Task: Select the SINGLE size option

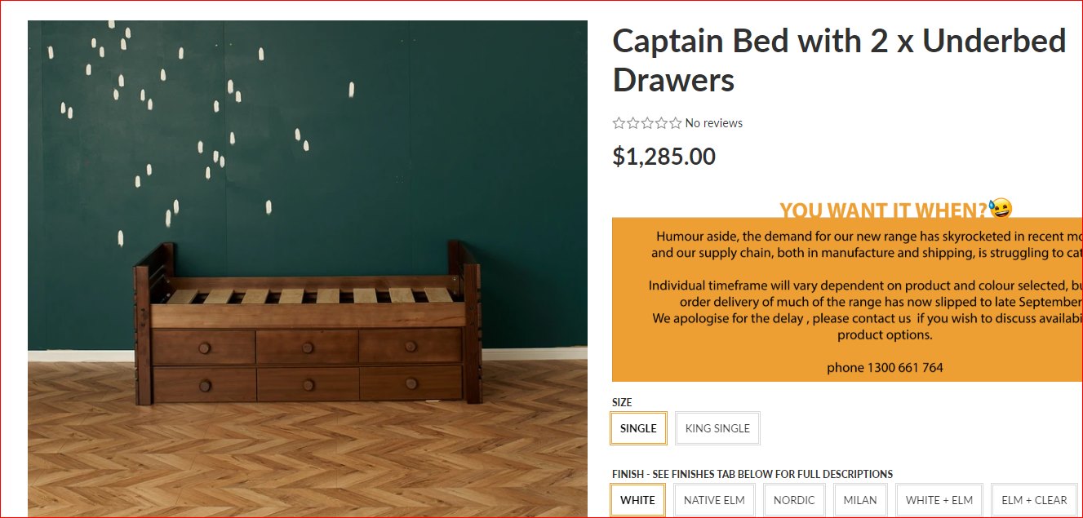Action: point(638,428)
